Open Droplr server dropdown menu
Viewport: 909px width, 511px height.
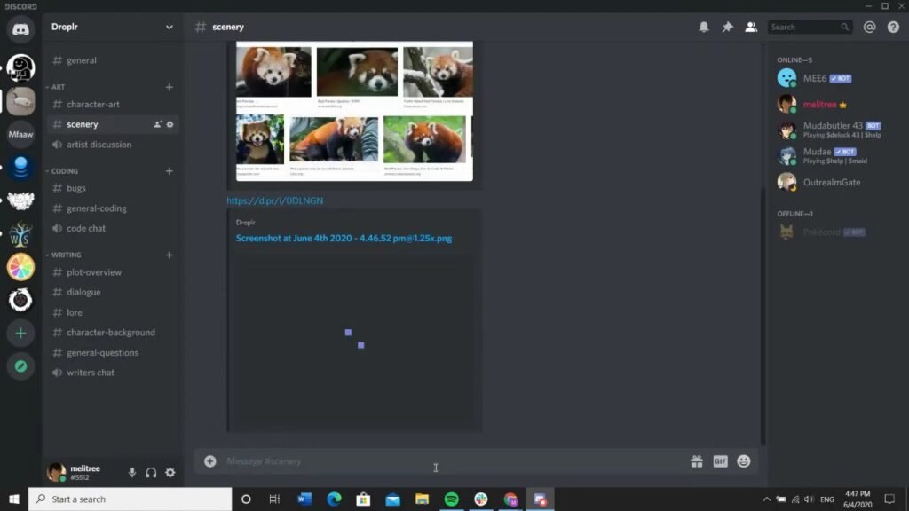pyautogui.click(x=169, y=28)
